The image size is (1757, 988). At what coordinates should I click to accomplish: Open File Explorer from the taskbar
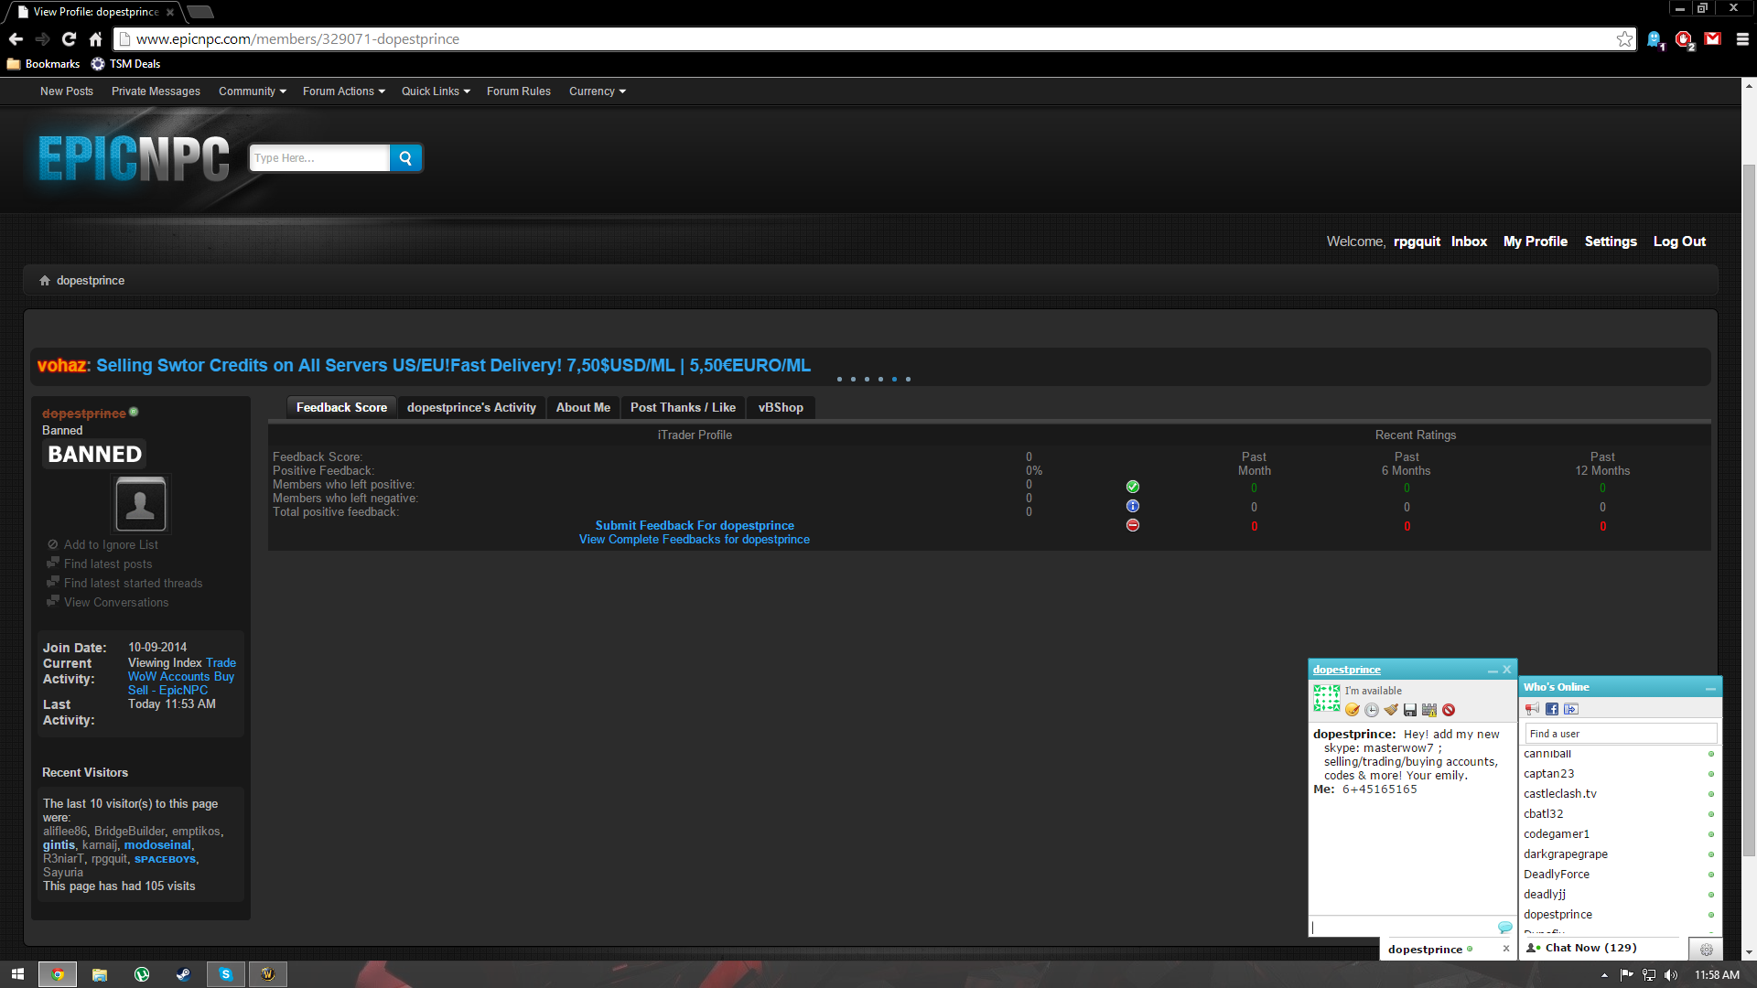(x=99, y=974)
